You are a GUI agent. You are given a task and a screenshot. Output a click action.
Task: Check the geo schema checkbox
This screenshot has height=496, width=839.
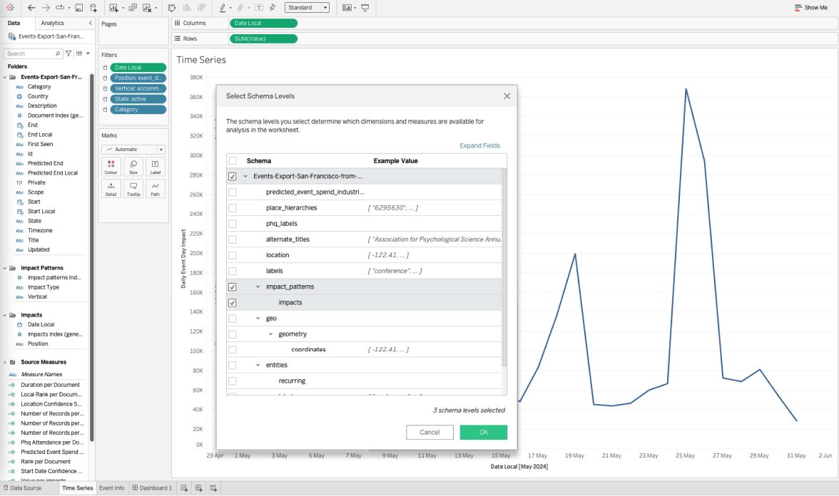233,319
